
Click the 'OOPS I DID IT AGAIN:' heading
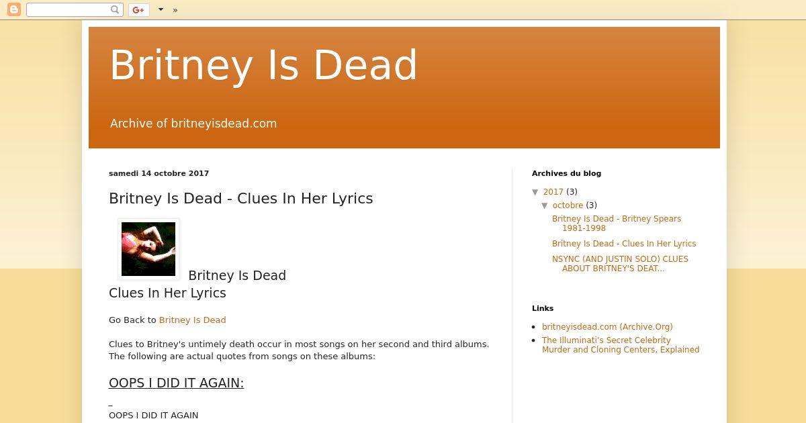176,383
